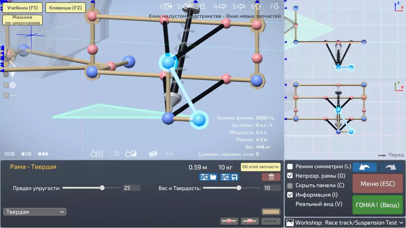Select camera preset 2 view
Viewport: 406px width, 228px height.
(x=184, y=6)
